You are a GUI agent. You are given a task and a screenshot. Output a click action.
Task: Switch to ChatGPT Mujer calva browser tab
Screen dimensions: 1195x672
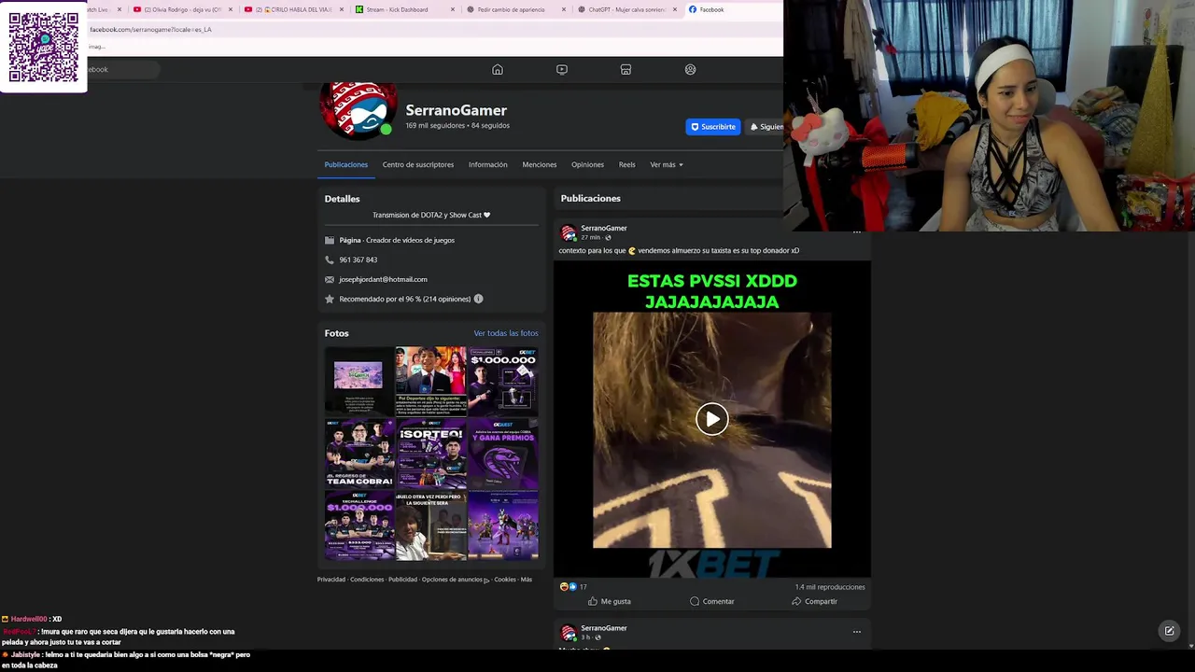click(x=625, y=9)
